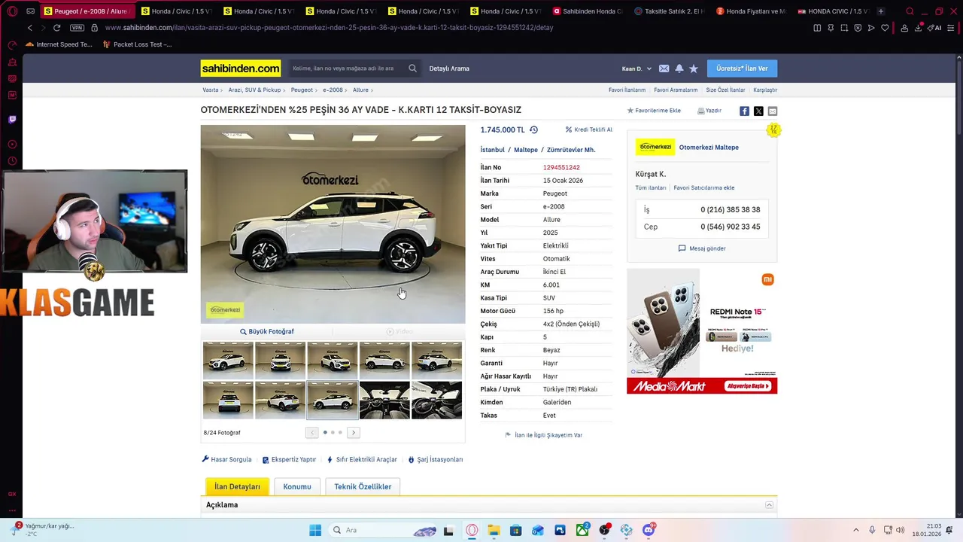963x542 pixels.
Task: Go to previous thumbnail page arrow
Action: click(x=312, y=432)
